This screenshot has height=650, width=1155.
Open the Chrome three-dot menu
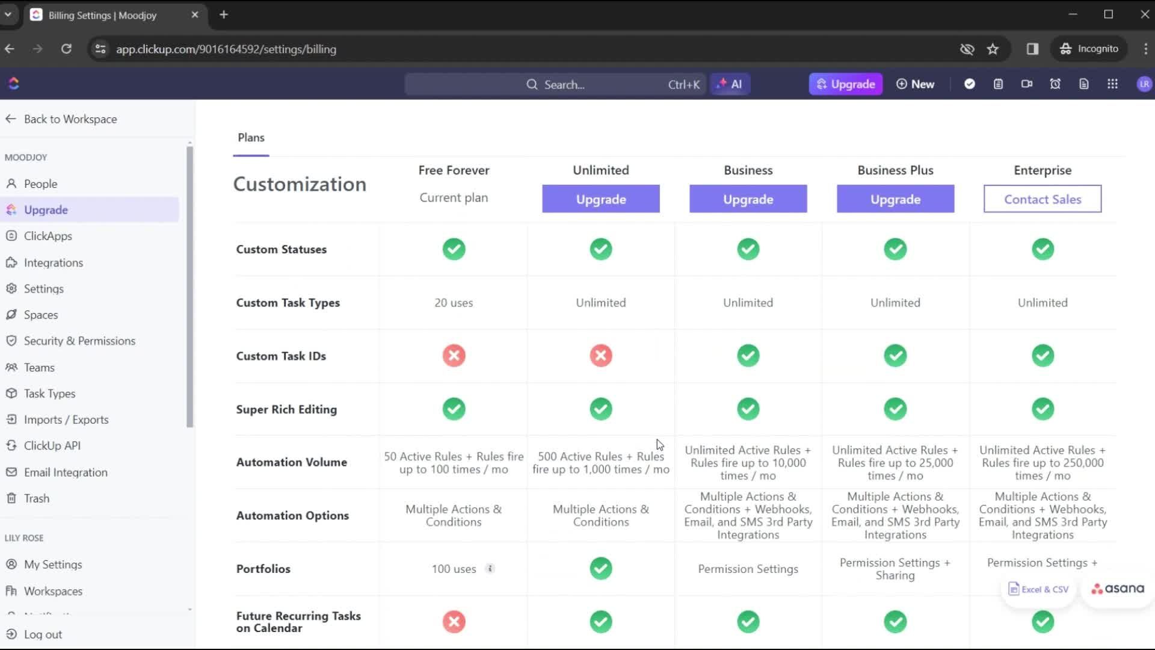coord(1145,49)
